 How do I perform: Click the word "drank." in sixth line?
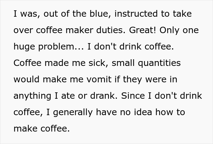pyautogui.click(x=104, y=96)
